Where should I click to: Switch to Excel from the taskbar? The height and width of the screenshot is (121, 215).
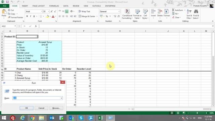click(x=100, y=118)
